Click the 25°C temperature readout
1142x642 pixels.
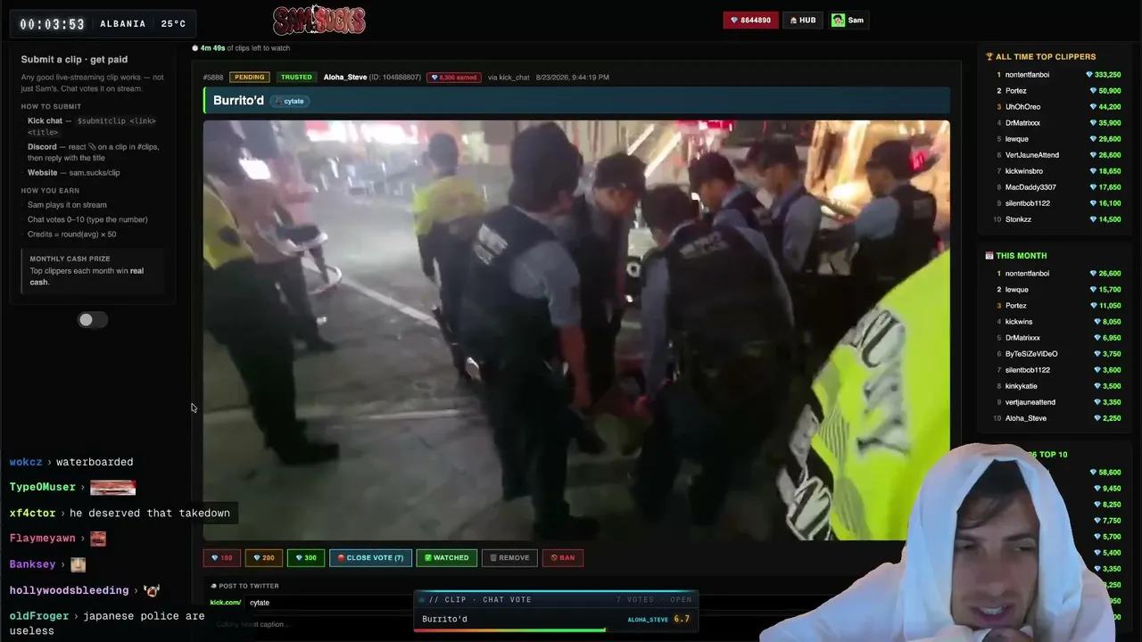click(x=173, y=24)
